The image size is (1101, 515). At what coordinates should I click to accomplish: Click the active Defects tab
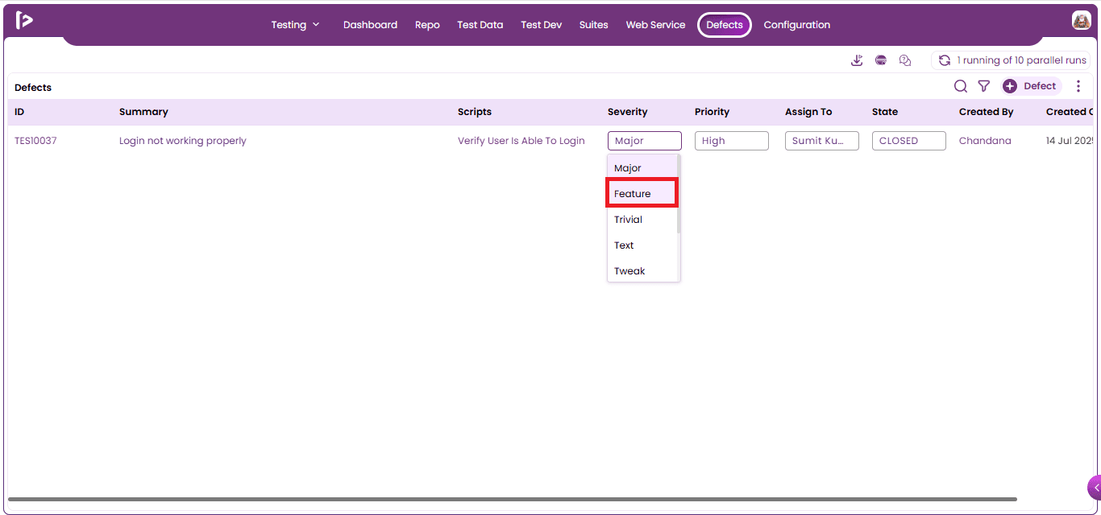[x=725, y=25]
